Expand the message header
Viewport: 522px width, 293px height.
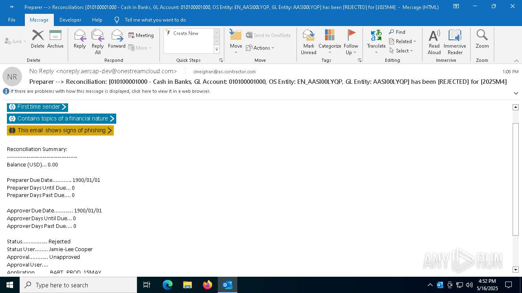(516, 93)
